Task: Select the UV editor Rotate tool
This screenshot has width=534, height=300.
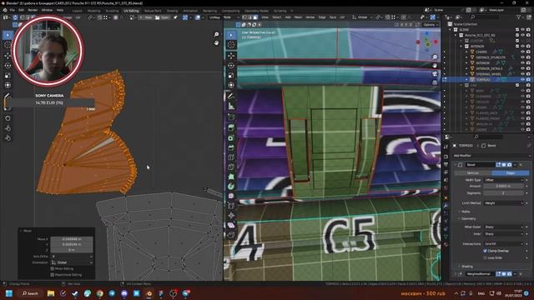Action: [x=8, y=65]
